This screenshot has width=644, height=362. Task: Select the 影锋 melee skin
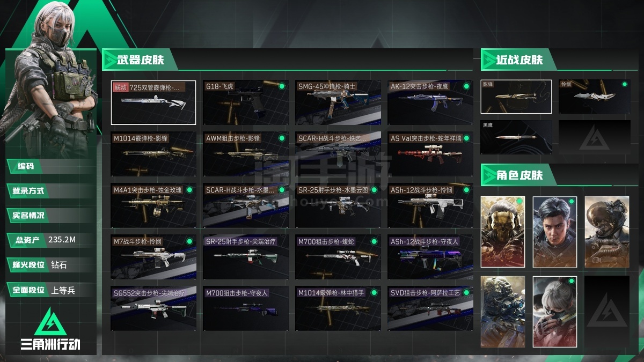pos(516,97)
